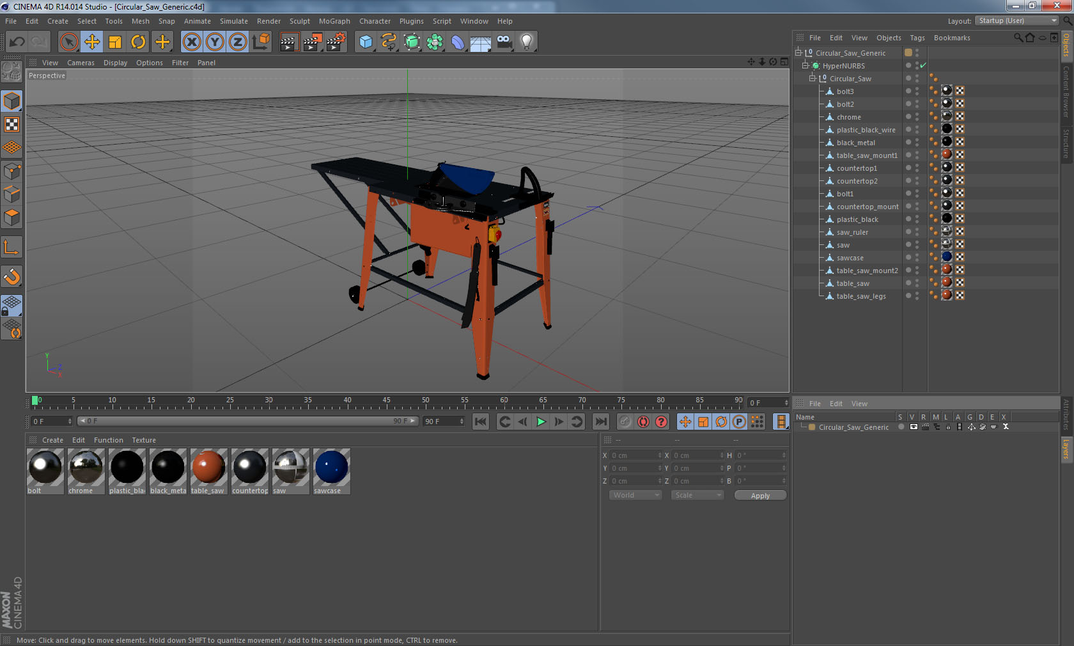This screenshot has width=1074, height=646.
Task: Add a light object bulb icon
Action: (527, 42)
